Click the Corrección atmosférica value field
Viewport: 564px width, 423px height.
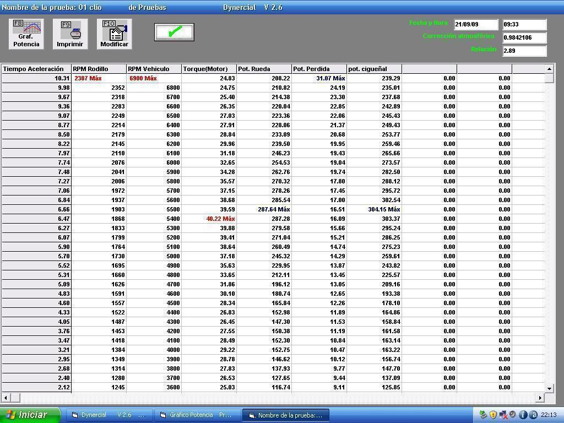click(x=524, y=37)
